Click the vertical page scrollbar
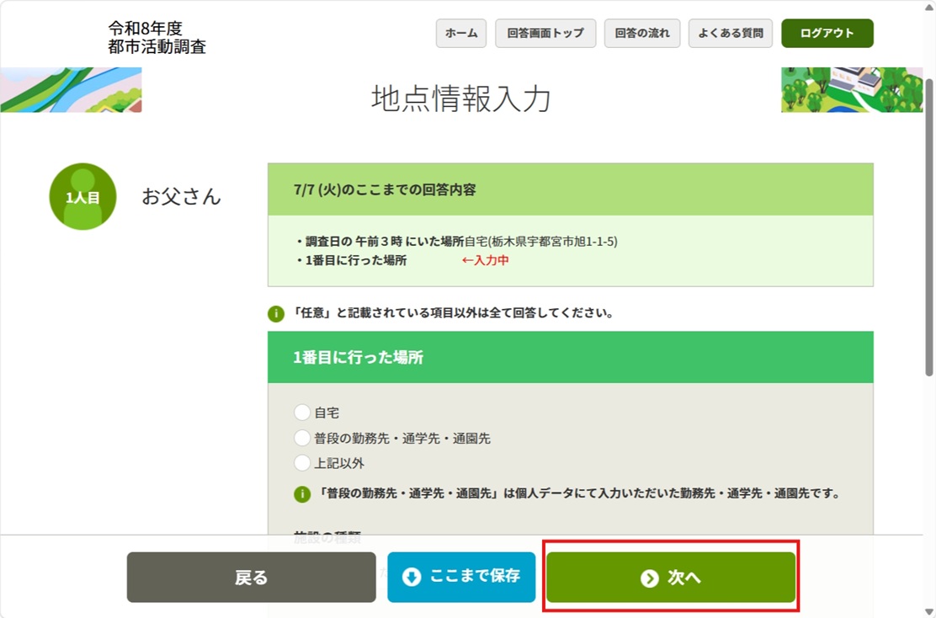936x618 pixels. [928, 226]
